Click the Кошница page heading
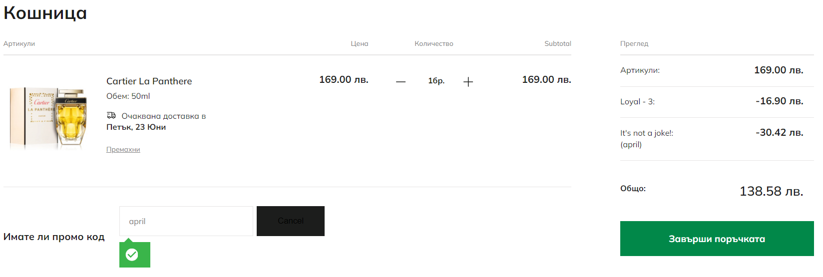 [x=45, y=12]
